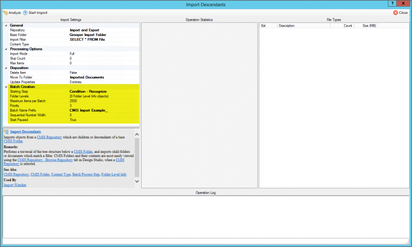This screenshot has height=247, width=412.
Task: Collapse the General section
Action: tap(6, 25)
